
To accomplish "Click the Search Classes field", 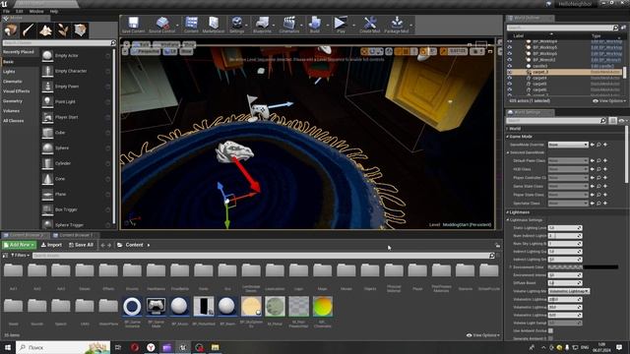I will click(x=58, y=42).
